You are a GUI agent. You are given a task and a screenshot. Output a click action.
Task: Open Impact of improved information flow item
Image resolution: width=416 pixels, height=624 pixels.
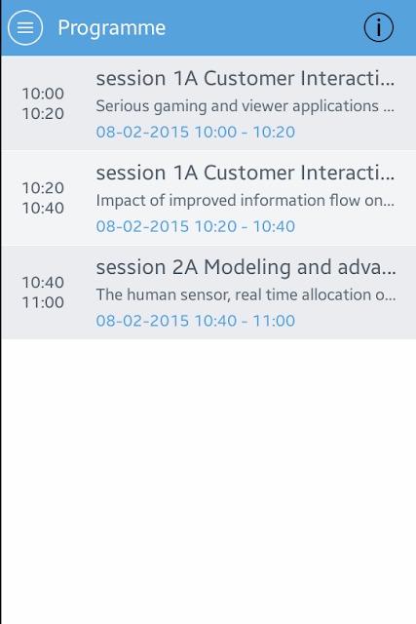tap(208, 198)
